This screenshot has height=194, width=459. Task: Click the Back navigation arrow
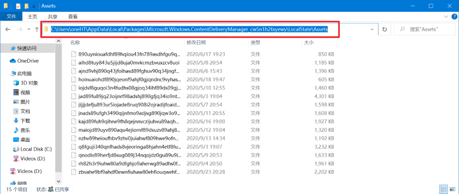click(x=8, y=29)
